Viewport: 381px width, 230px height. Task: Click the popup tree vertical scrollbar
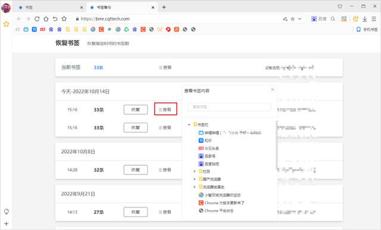point(276,145)
